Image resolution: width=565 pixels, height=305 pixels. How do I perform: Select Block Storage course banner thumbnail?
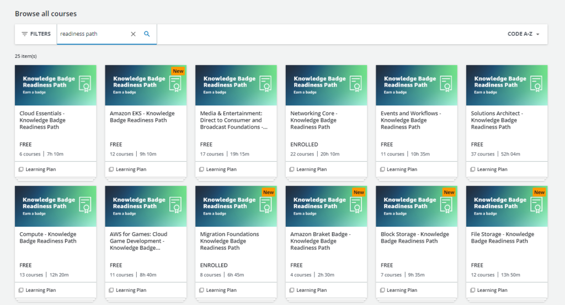point(417,206)
